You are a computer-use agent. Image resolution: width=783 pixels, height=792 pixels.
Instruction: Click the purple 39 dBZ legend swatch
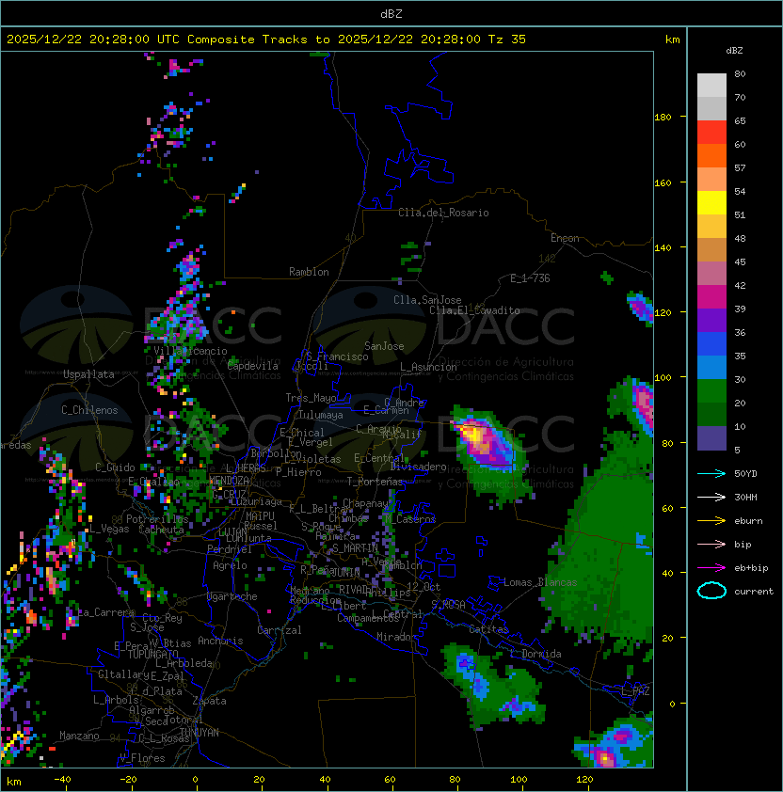coord(711,320)
